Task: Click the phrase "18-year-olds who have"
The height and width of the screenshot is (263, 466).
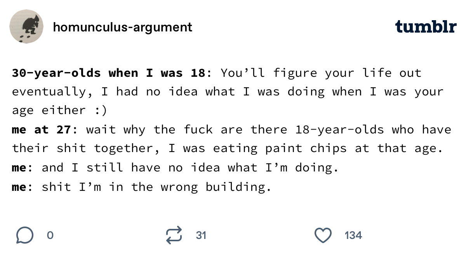Action: point(373,129)
